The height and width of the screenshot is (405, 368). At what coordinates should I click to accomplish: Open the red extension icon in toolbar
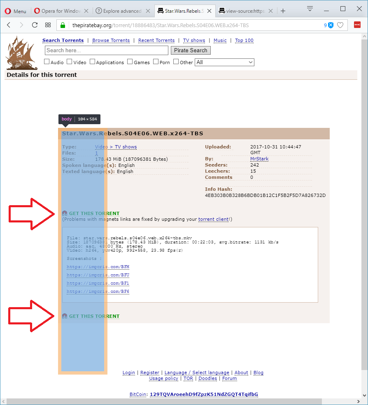pyautogui.click(x=357, y=25)
